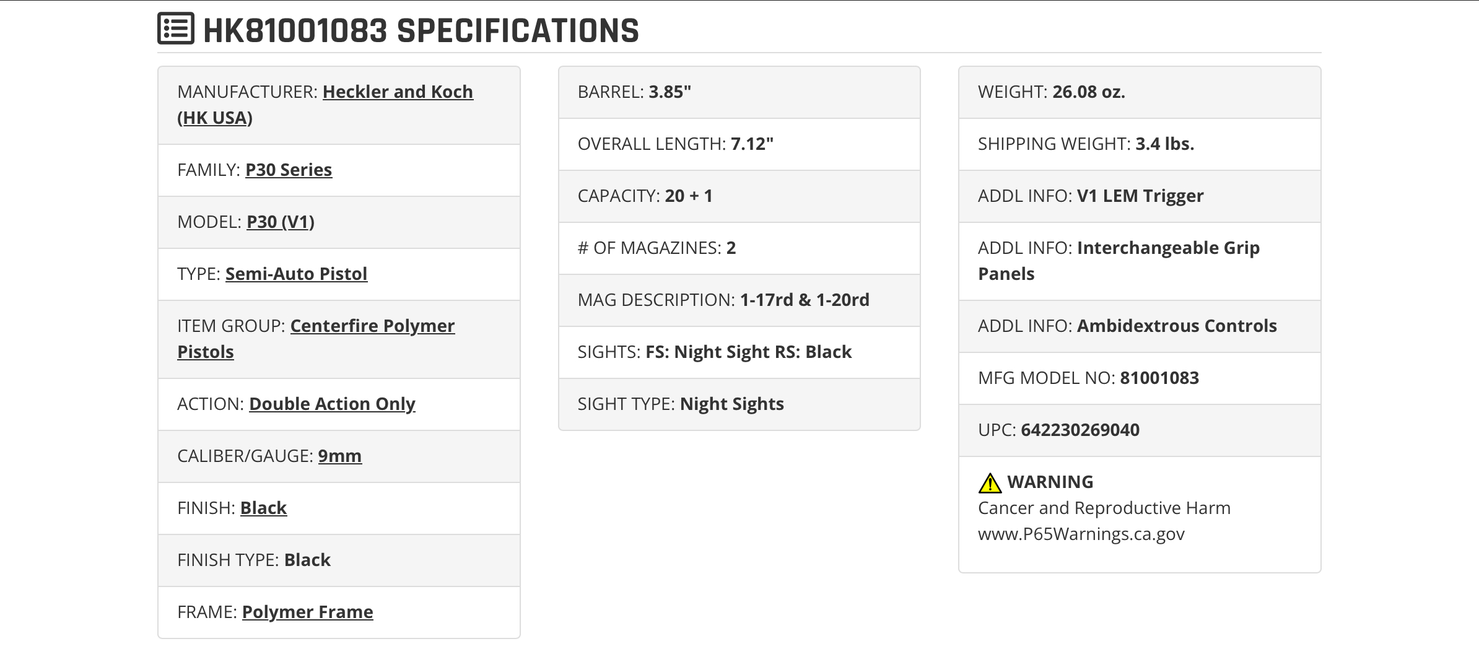
Task: Open the Polymer Frame link
Action: coord(307,612)
